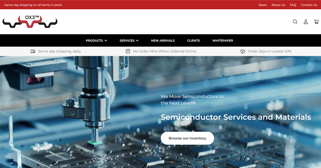Open the News link
This screenshot has height=168, width=321.
point(263,5)
